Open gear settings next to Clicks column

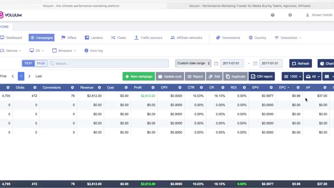click(x=35, y=87)
